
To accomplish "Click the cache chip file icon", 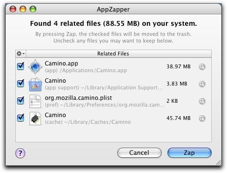I will pos(35,119).
